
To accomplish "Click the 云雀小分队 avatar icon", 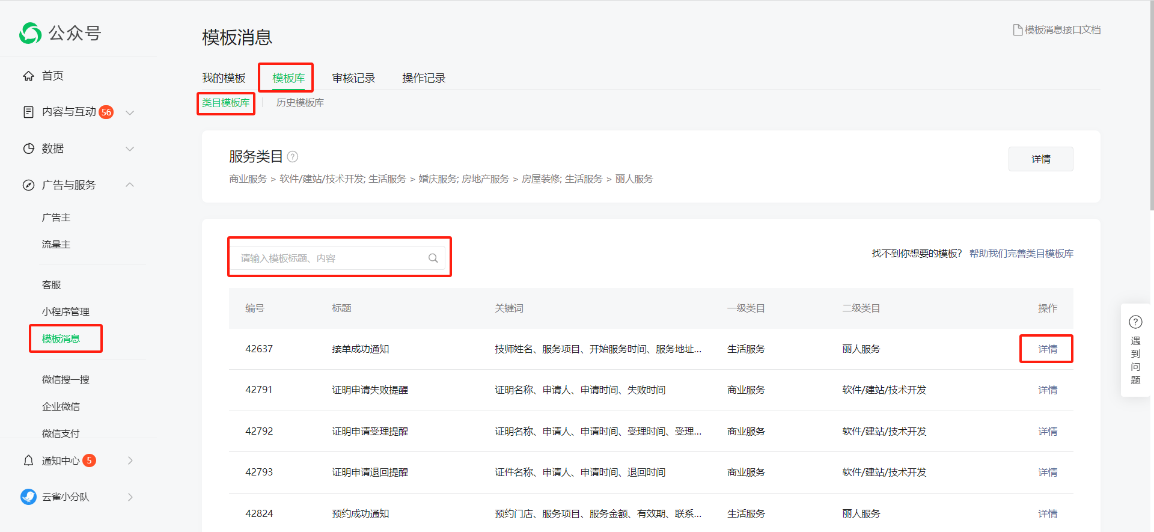I will coord(28,497).
